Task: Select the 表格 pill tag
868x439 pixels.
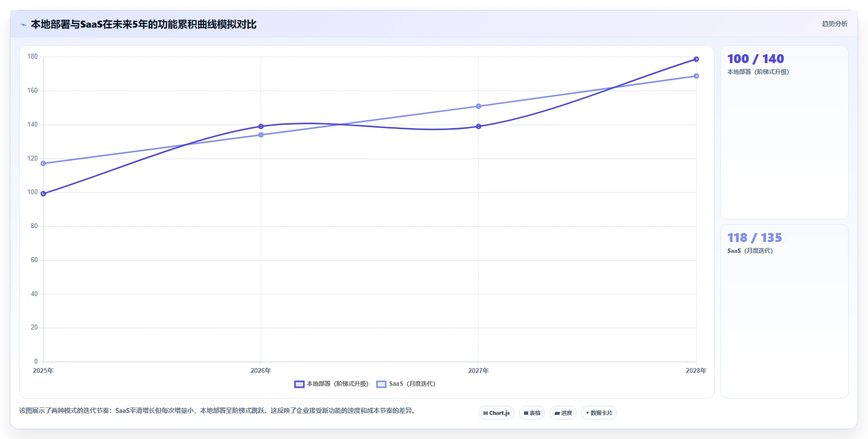Action: coord(532,413)
